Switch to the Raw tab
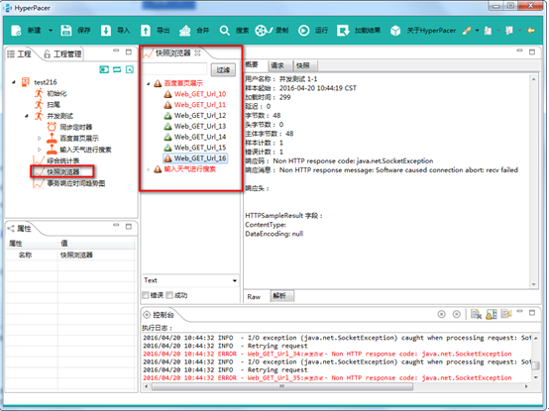This screenshot has height=411, width=549. pyautogui.click(x=254, y=297)
